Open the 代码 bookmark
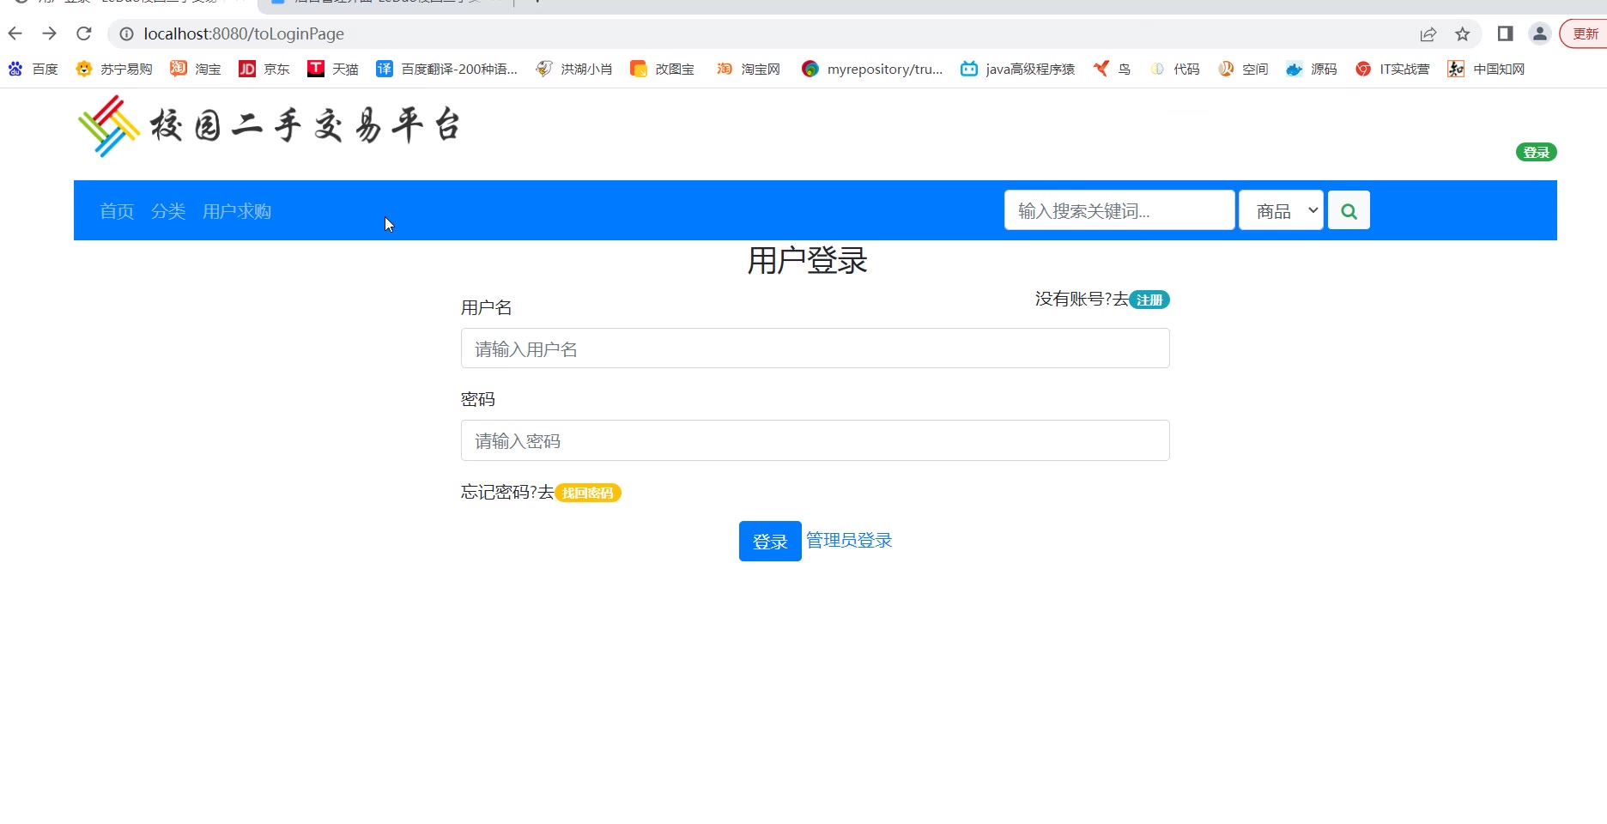 point(1174,69)
